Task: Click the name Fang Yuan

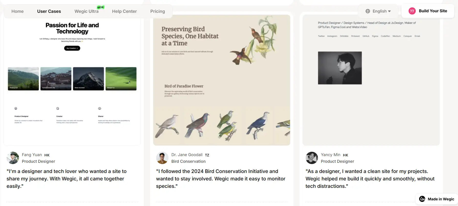Action: click(32, 155)
